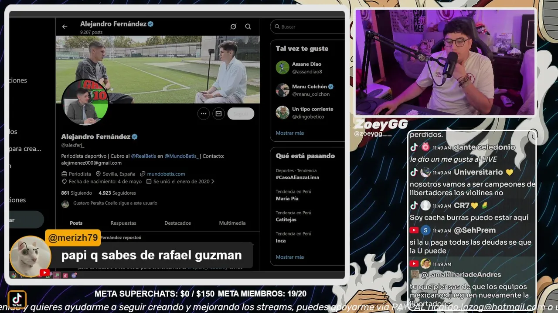
Task: Click the Grok icon in the profile header
Action: 233,27
